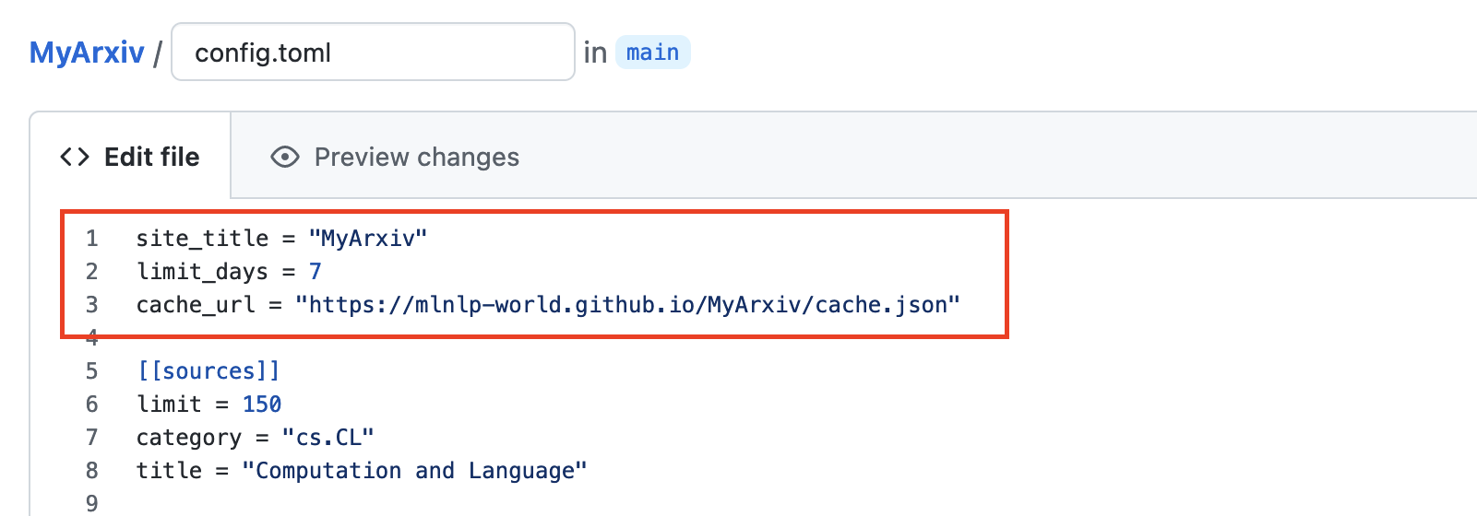Switch to the Edit file tab
The image size is (1477, 516).
pyautogui.click(x=130, y=157)
